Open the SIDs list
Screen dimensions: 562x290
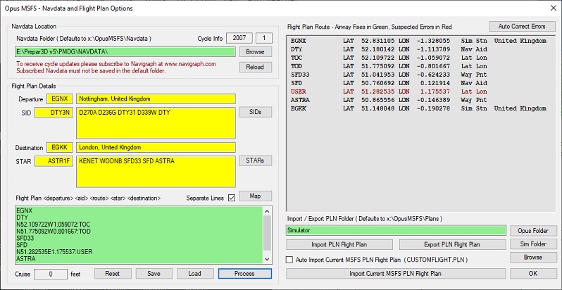256,112
